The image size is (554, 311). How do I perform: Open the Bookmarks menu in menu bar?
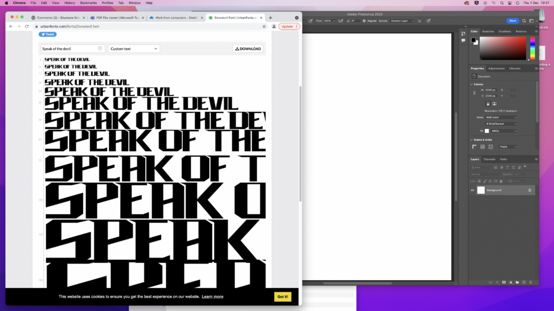point(88,3)
